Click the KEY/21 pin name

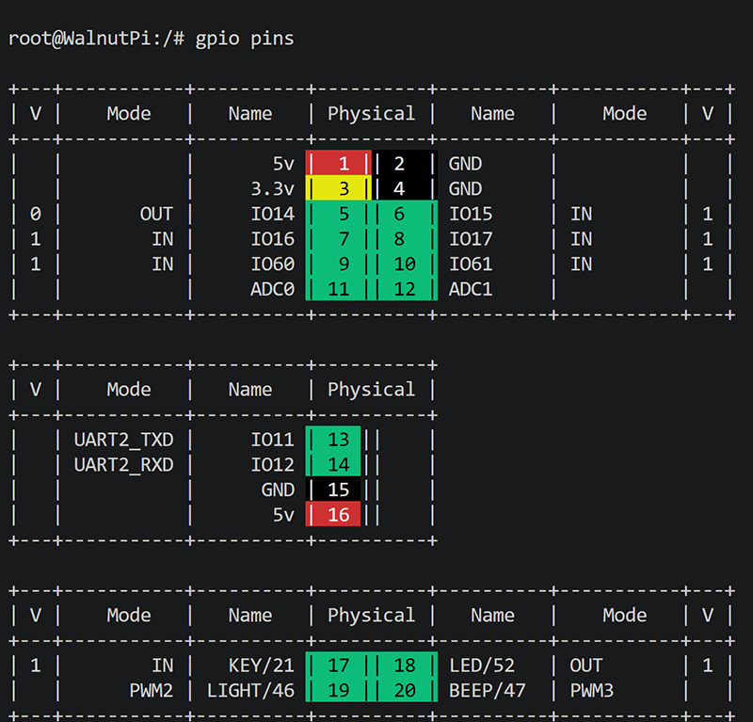pos(262,666)
